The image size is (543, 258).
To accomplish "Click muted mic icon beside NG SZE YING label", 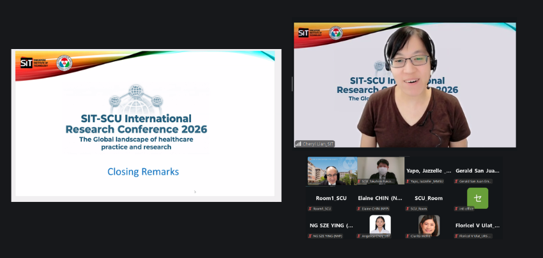I will pyautogui.click(x=310, y=236).
